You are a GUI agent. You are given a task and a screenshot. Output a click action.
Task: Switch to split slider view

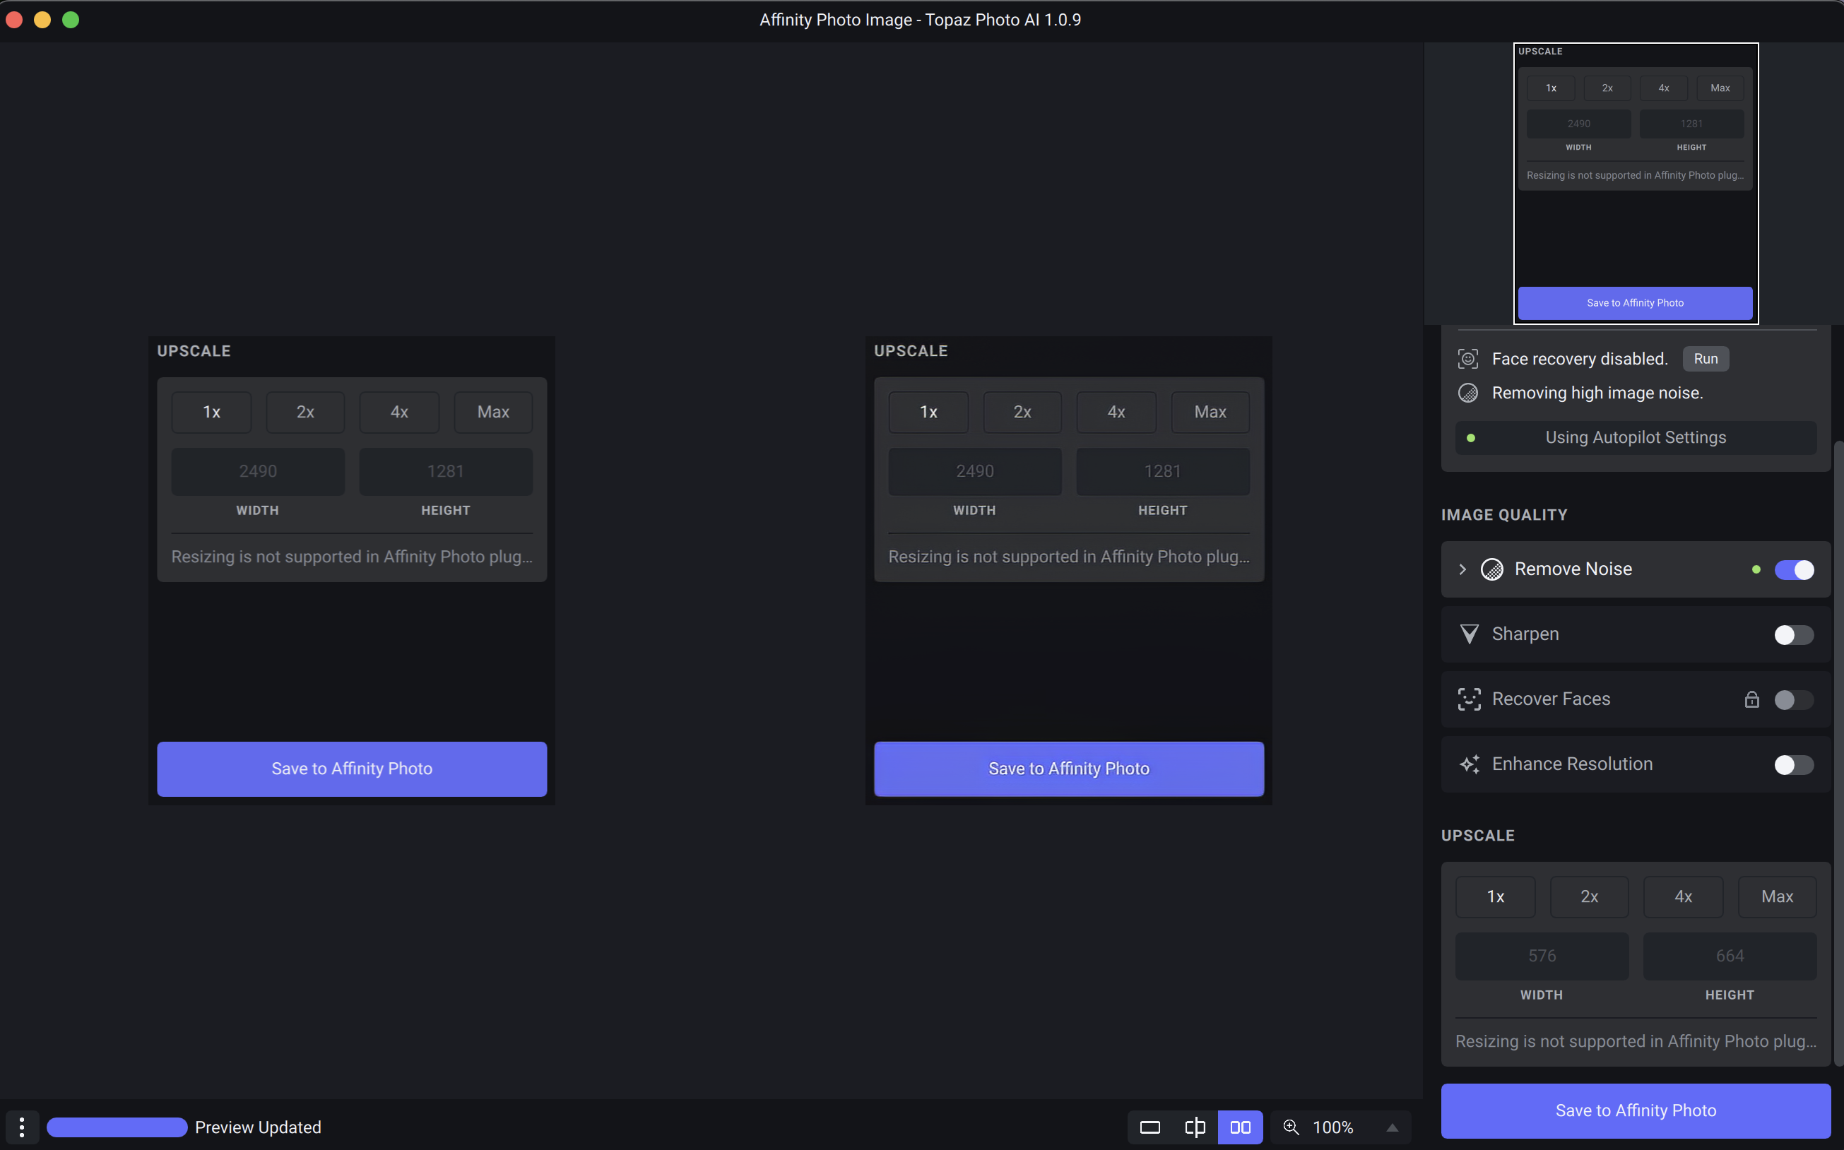(x=1194, y=1127)
